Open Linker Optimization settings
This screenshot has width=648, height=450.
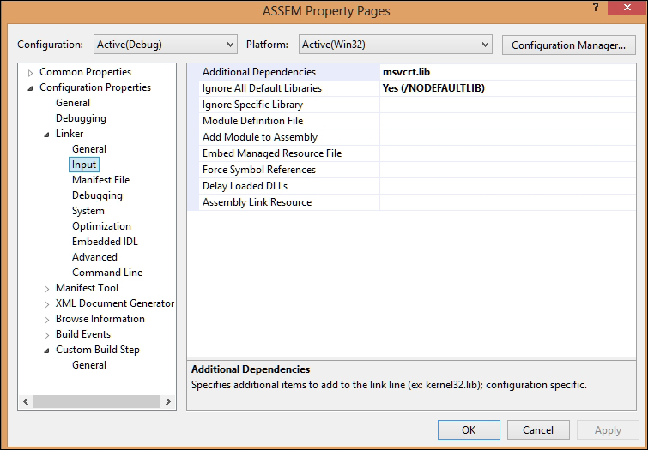(x=101, y=226)
